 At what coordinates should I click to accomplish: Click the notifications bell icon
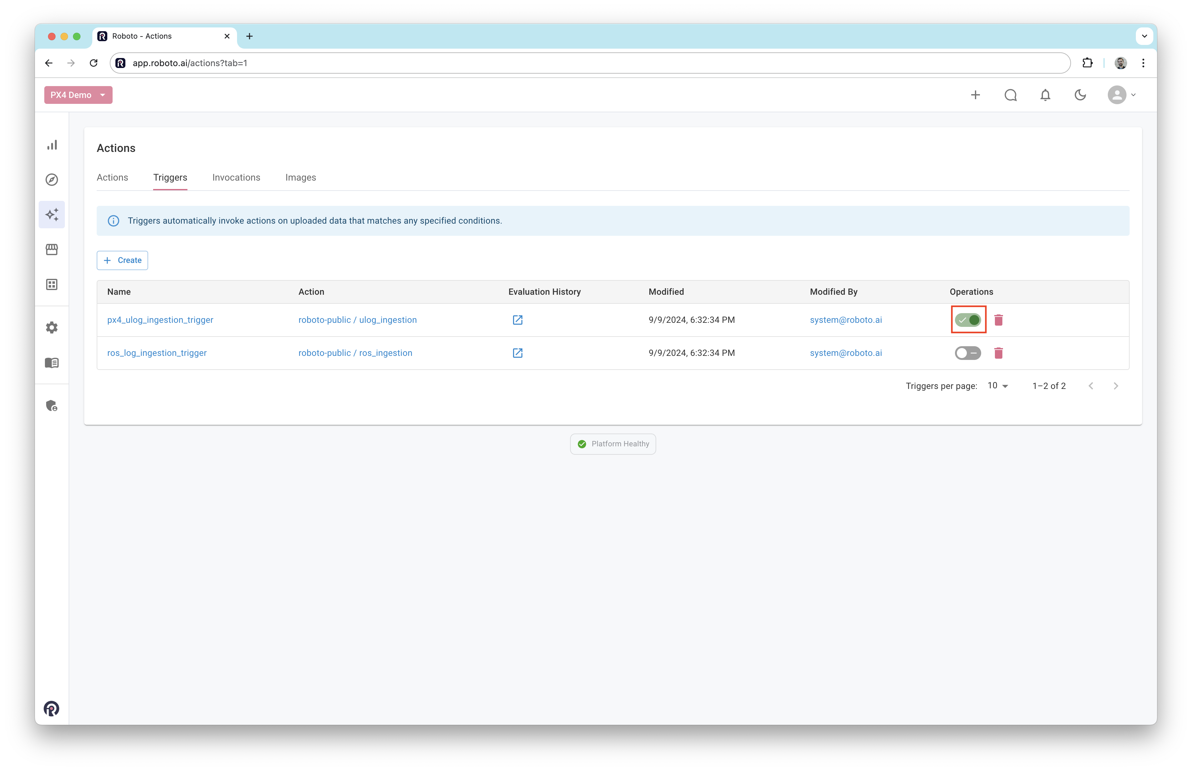[x=1045, y=95]
